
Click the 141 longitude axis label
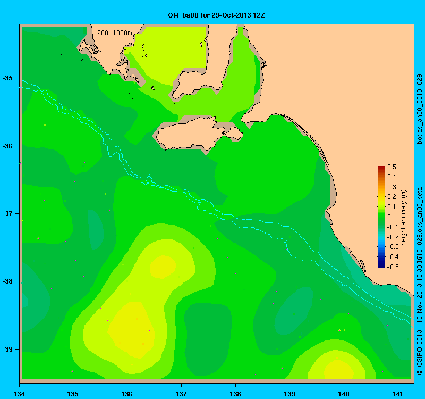[398, 394]
